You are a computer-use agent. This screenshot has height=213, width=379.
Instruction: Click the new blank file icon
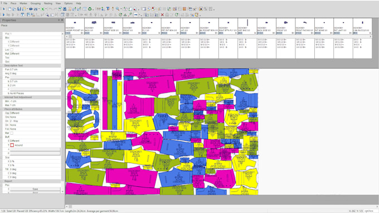coord(9,9)
